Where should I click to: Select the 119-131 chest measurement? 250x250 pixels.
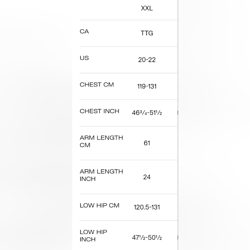[x=147, y=86]
